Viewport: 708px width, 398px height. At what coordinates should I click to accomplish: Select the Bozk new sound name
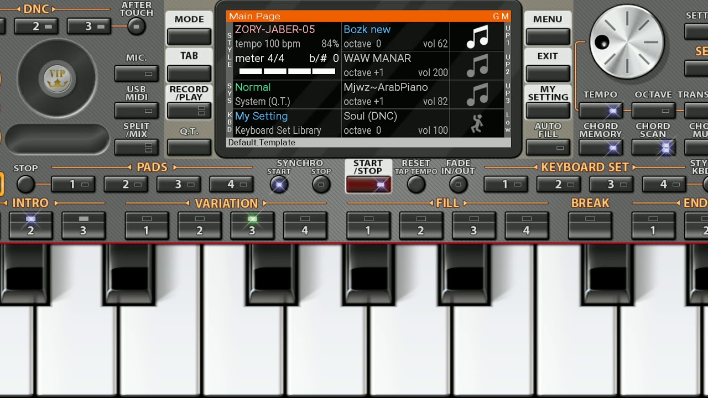(367, 29)
